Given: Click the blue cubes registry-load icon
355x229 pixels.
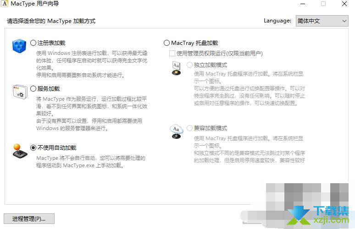Looking at the screenshot, I should pos(19,46).
